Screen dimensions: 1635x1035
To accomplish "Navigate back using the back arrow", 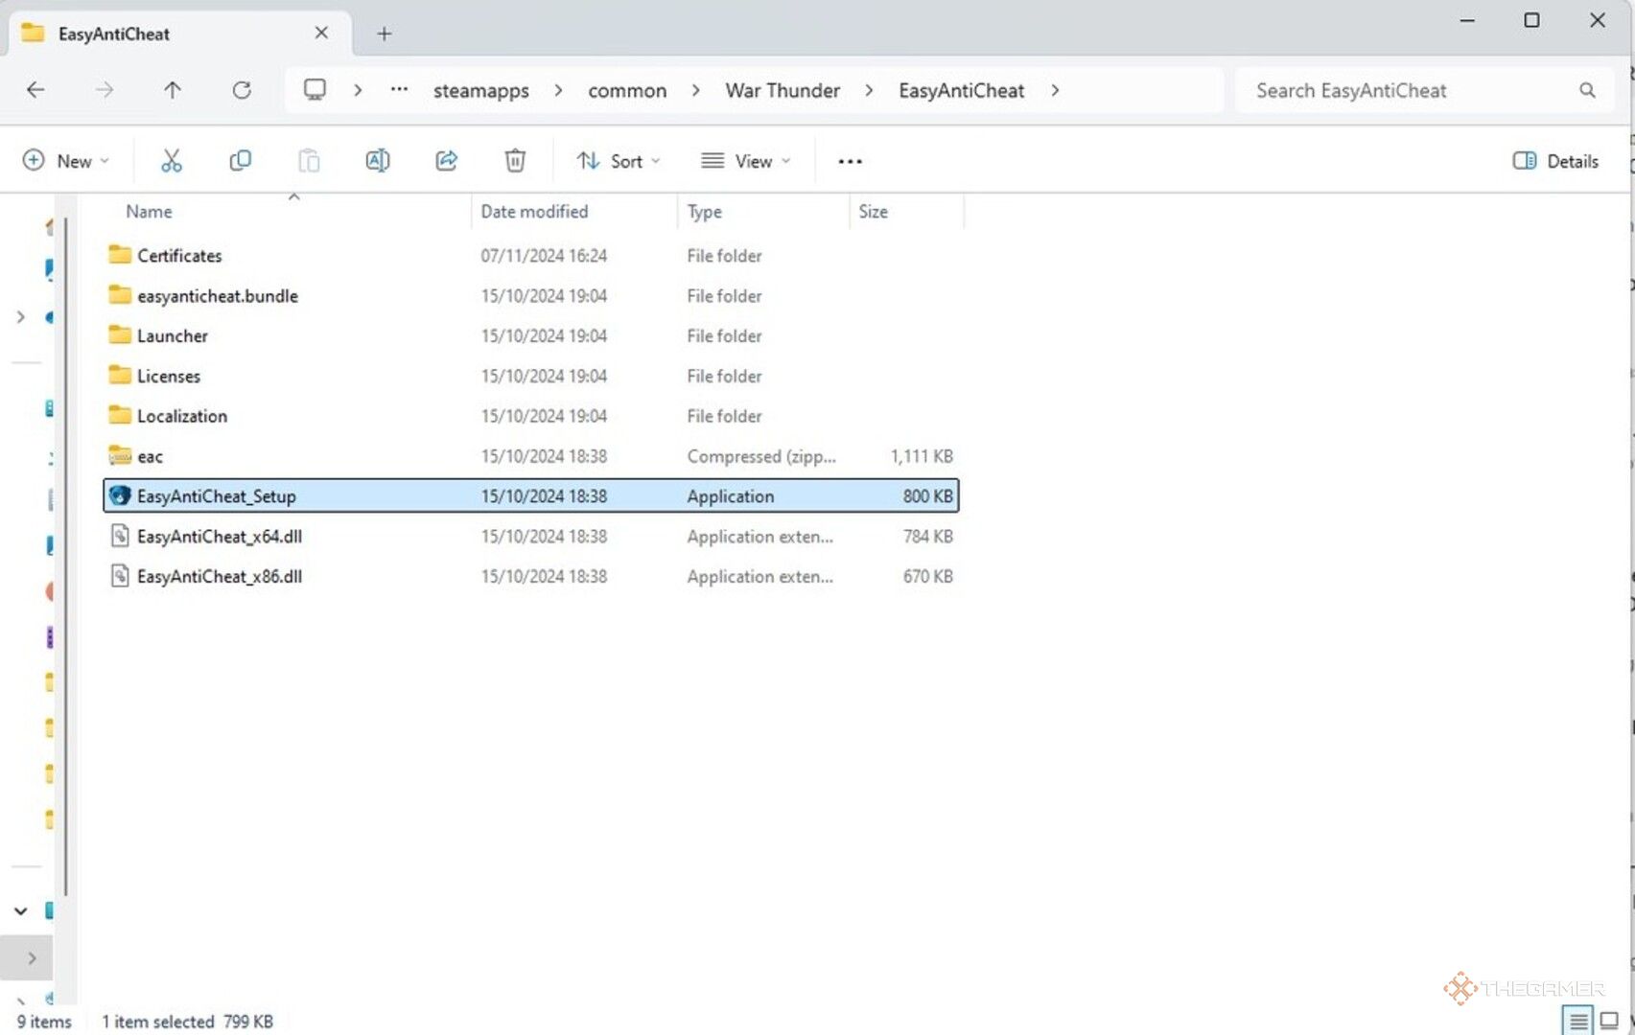I will (35, 90).
